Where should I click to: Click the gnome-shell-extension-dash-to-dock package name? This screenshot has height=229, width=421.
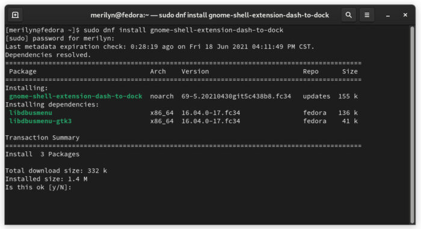pyautogui.click(x=75, y=96)
